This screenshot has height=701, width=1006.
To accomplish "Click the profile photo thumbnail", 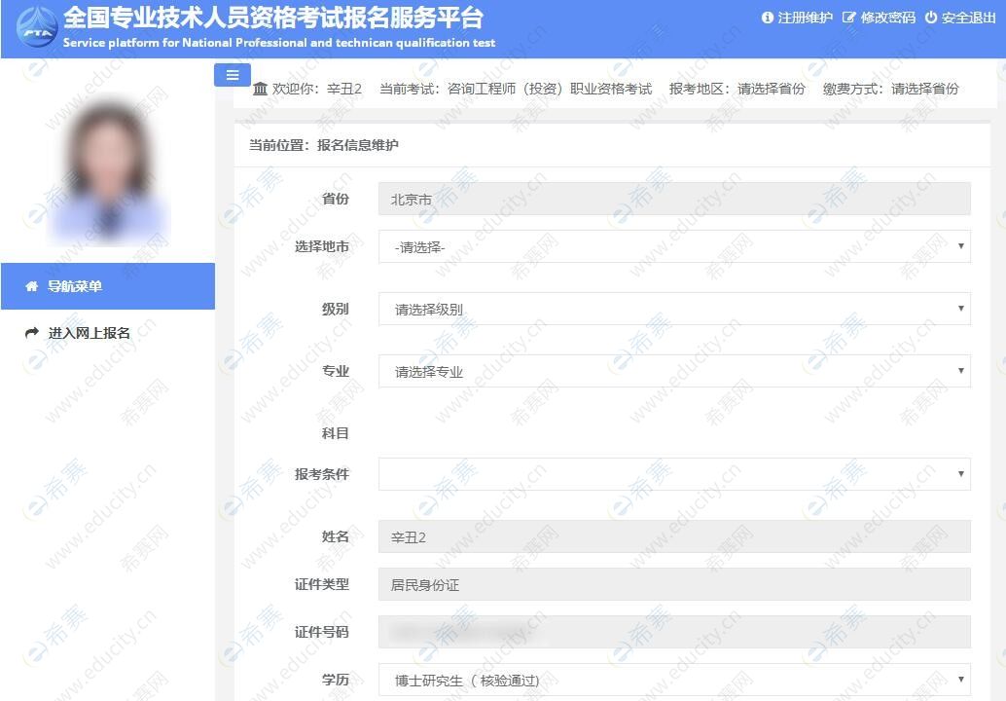I will click(x=107, y=156).
